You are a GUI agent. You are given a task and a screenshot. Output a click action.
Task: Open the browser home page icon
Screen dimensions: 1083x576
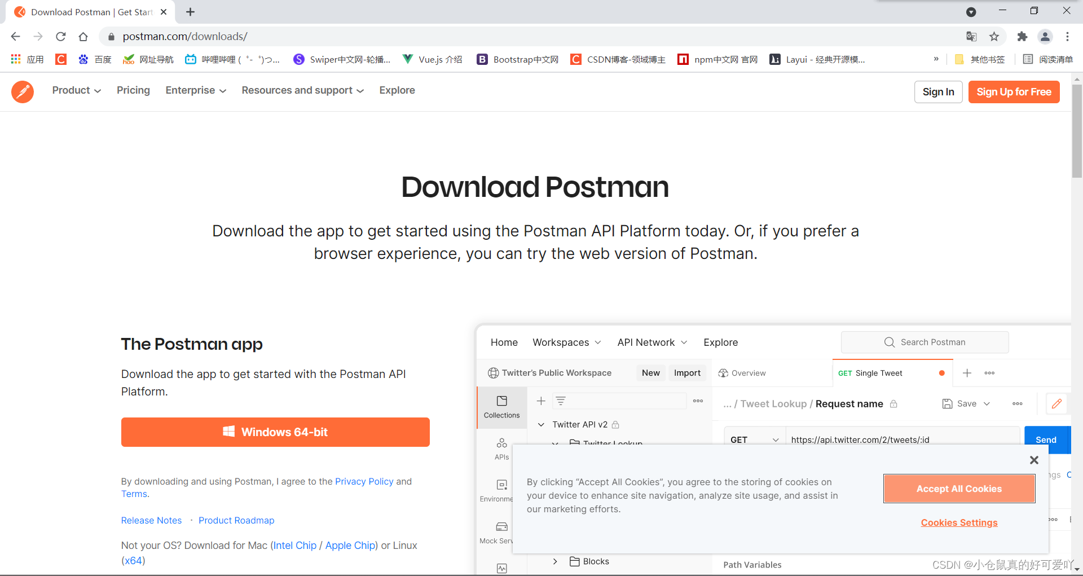coord(83,37)
